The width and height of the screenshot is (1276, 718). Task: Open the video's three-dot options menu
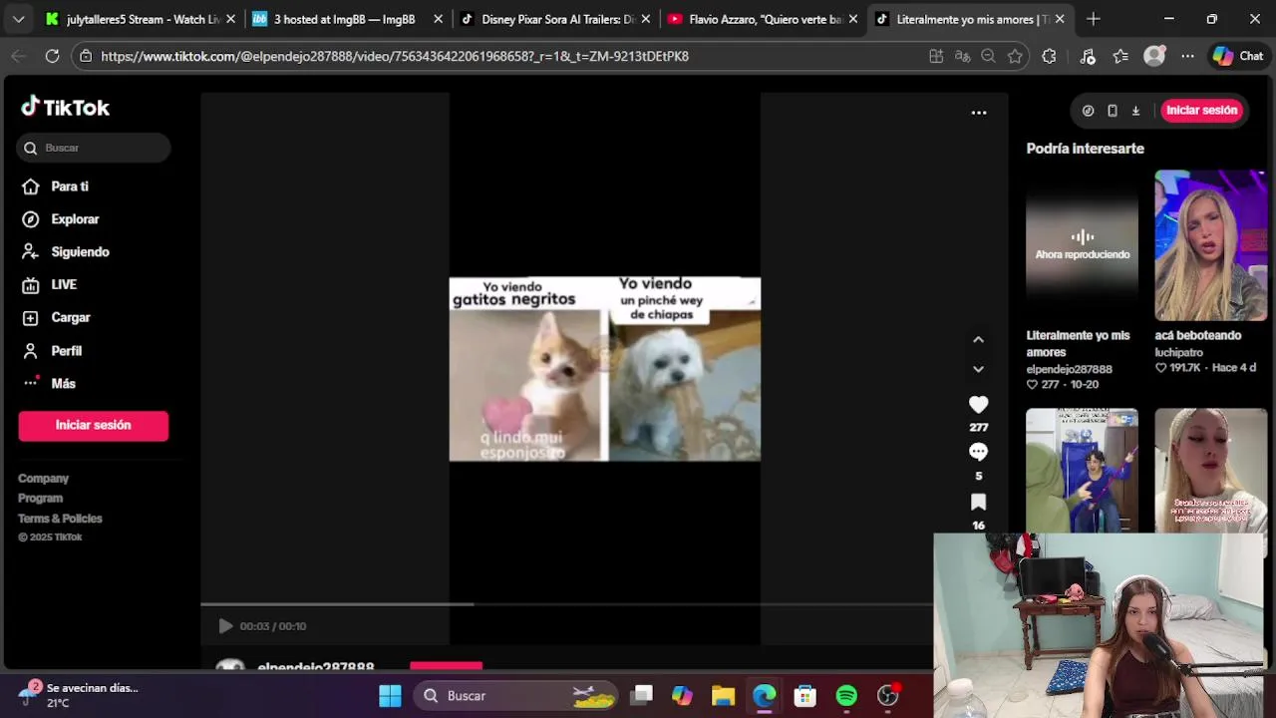tap(979, 113)
